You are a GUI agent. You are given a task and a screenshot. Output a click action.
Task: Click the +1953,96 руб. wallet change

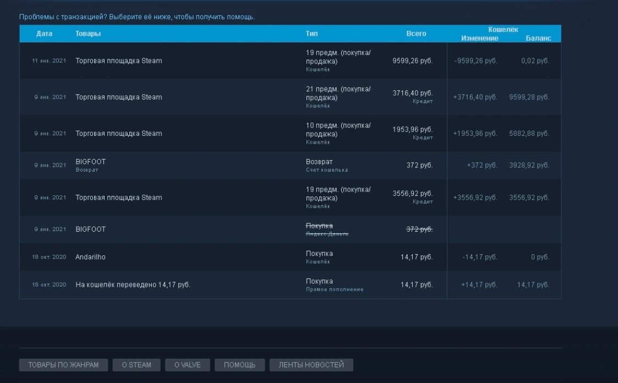click(x=475, y=133)
